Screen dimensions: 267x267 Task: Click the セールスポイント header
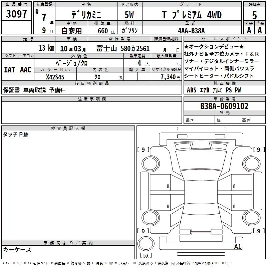(x=224, y=39)
